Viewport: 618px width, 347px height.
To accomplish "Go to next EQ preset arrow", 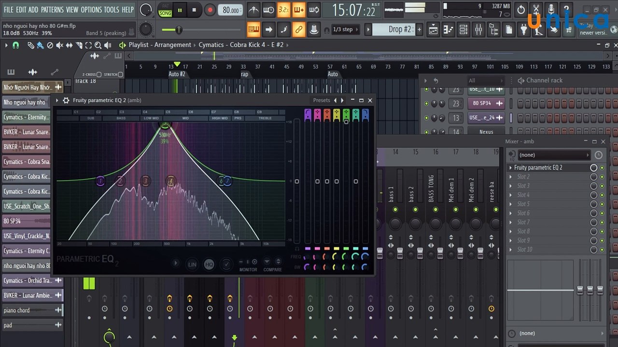I will (x=342, y=100).
